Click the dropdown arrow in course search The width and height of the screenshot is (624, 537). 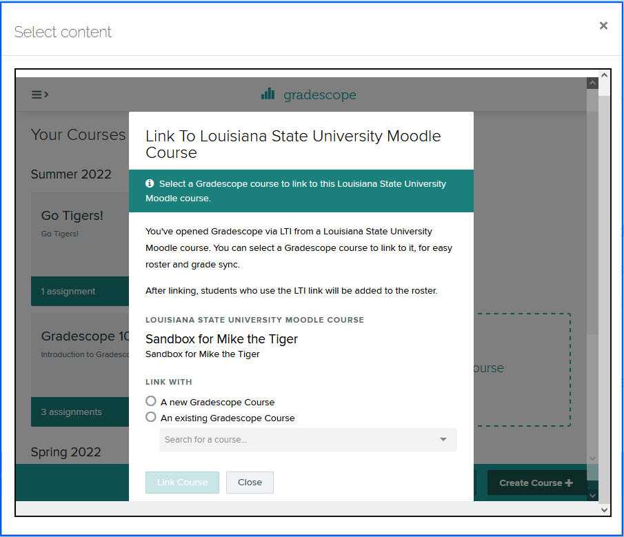tap(443, 440)
